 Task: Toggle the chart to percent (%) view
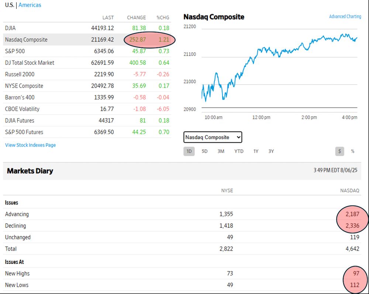(352, 151)
